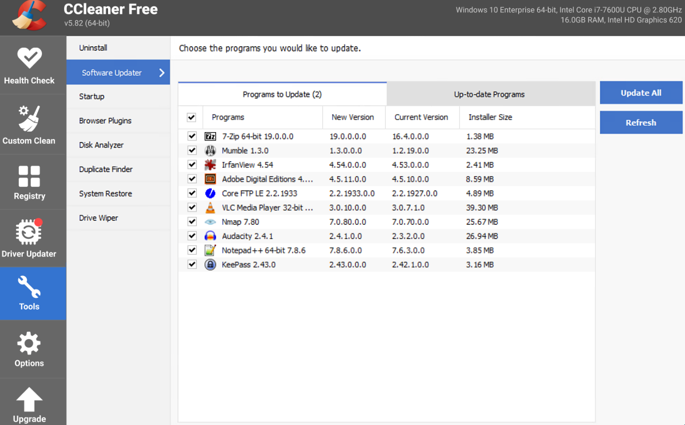The image size is (685, 425).
Task: Open the Options gear icon
Action: point(29,344)
